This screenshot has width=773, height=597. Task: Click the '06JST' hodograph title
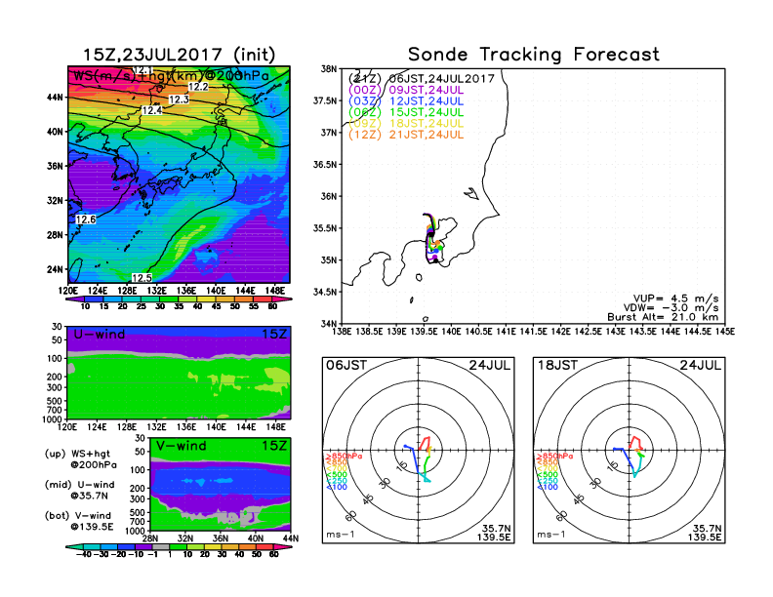[346, 365]
